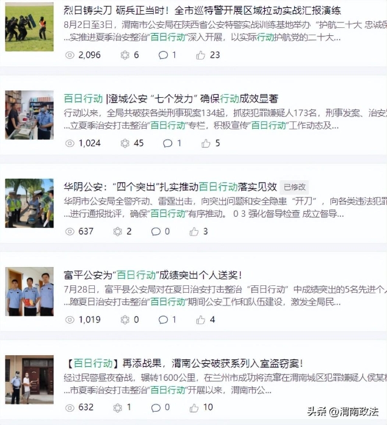This screenshot has width=387, height=425.
Task: Click the share icon with count 45
Action: pyautogui.click(x=125, y=143)
